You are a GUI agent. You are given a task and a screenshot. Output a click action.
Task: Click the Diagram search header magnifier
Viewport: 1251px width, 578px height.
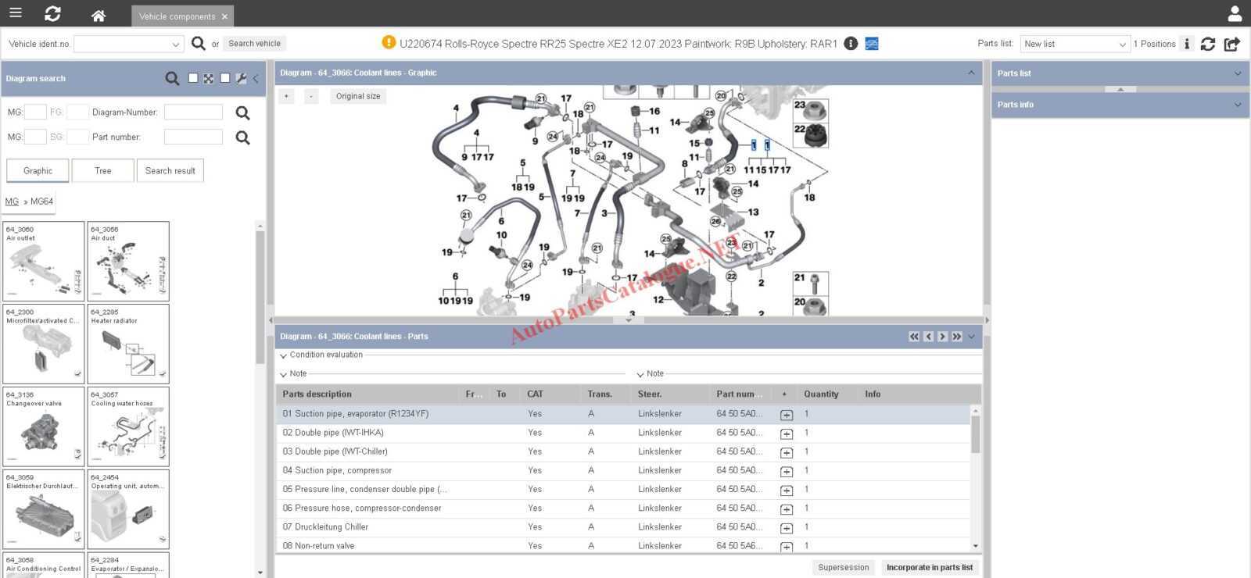(172, 78)
